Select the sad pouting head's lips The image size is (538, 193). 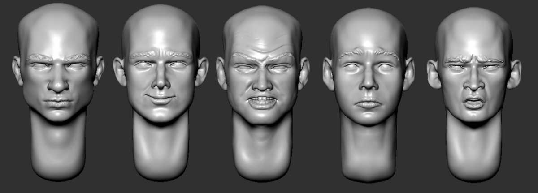368,104
